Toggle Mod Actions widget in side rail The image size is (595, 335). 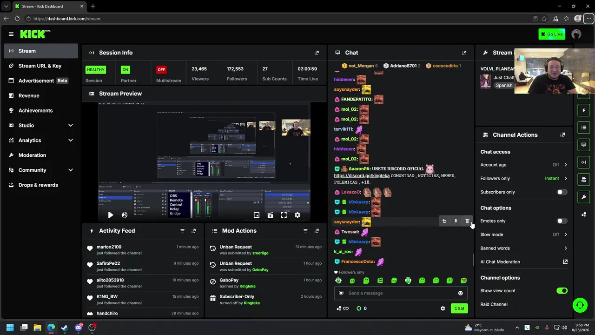(x=584, y=127)
